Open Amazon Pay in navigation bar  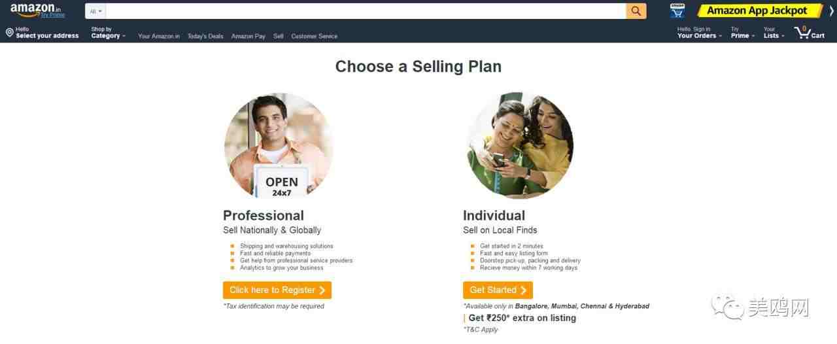click(x=248, y=36)
